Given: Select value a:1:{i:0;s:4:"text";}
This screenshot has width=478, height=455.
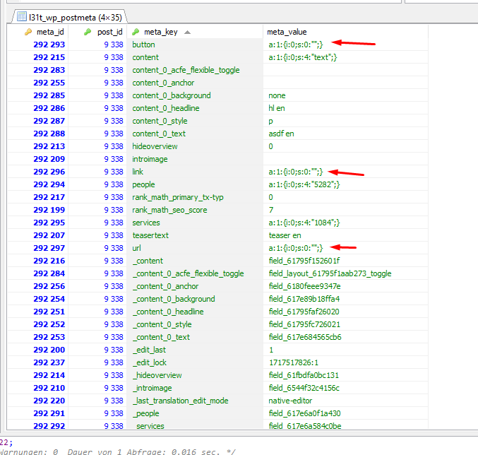Looking at the screenshot, I should pyautogui.click(x=345, y=57).
